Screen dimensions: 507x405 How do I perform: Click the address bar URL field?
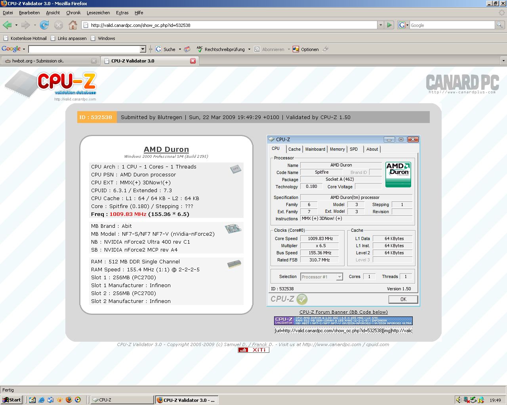click(230, 25)
